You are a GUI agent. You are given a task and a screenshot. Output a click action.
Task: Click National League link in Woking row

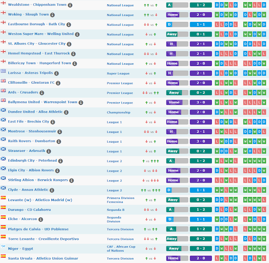click(x=120, y=15)
